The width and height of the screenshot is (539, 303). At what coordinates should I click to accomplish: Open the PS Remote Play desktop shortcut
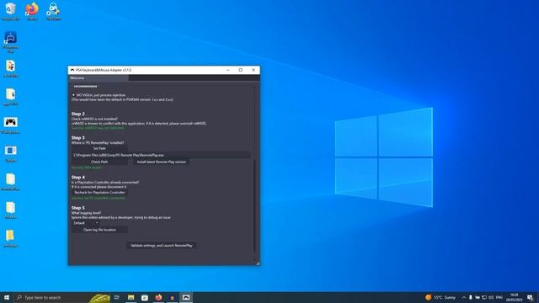pyautogui.click(x=10, y=42)
